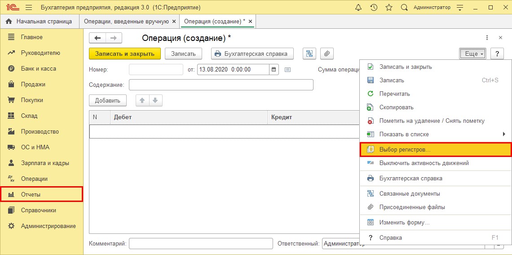Focus the Номер input field
The image size is (512, 255).
[x=156, y=70]
